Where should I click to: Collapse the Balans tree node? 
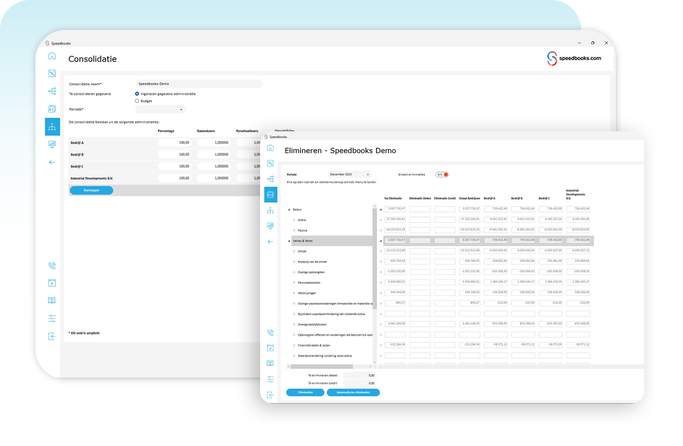click(289, 210)
